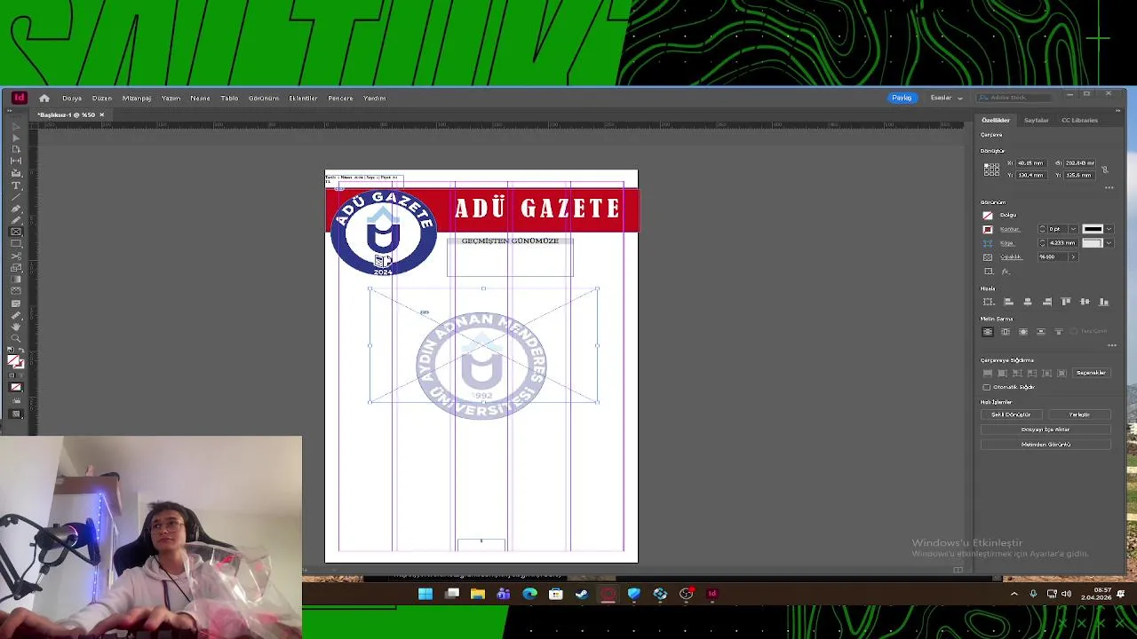Open Esaslar workspace dropdown
Screen dimensions: 1137x639
[x=946, y=98]
